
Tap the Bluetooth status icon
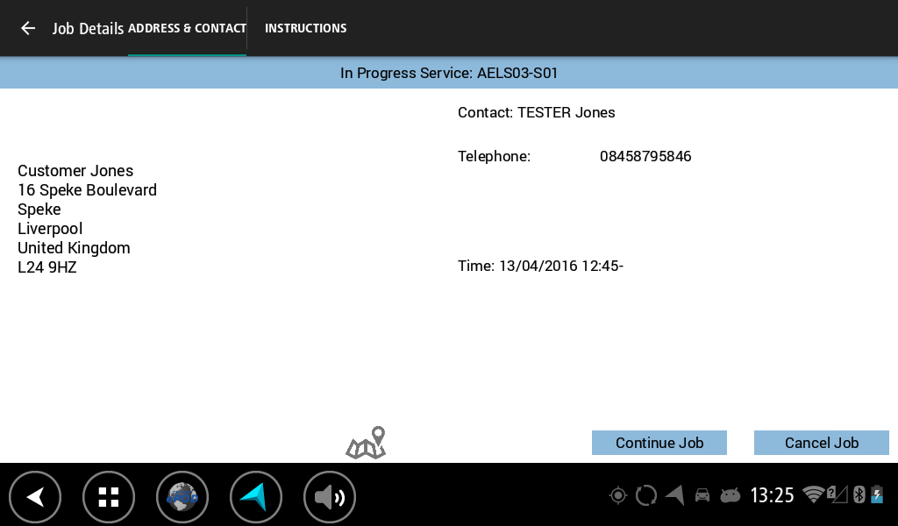859,494
